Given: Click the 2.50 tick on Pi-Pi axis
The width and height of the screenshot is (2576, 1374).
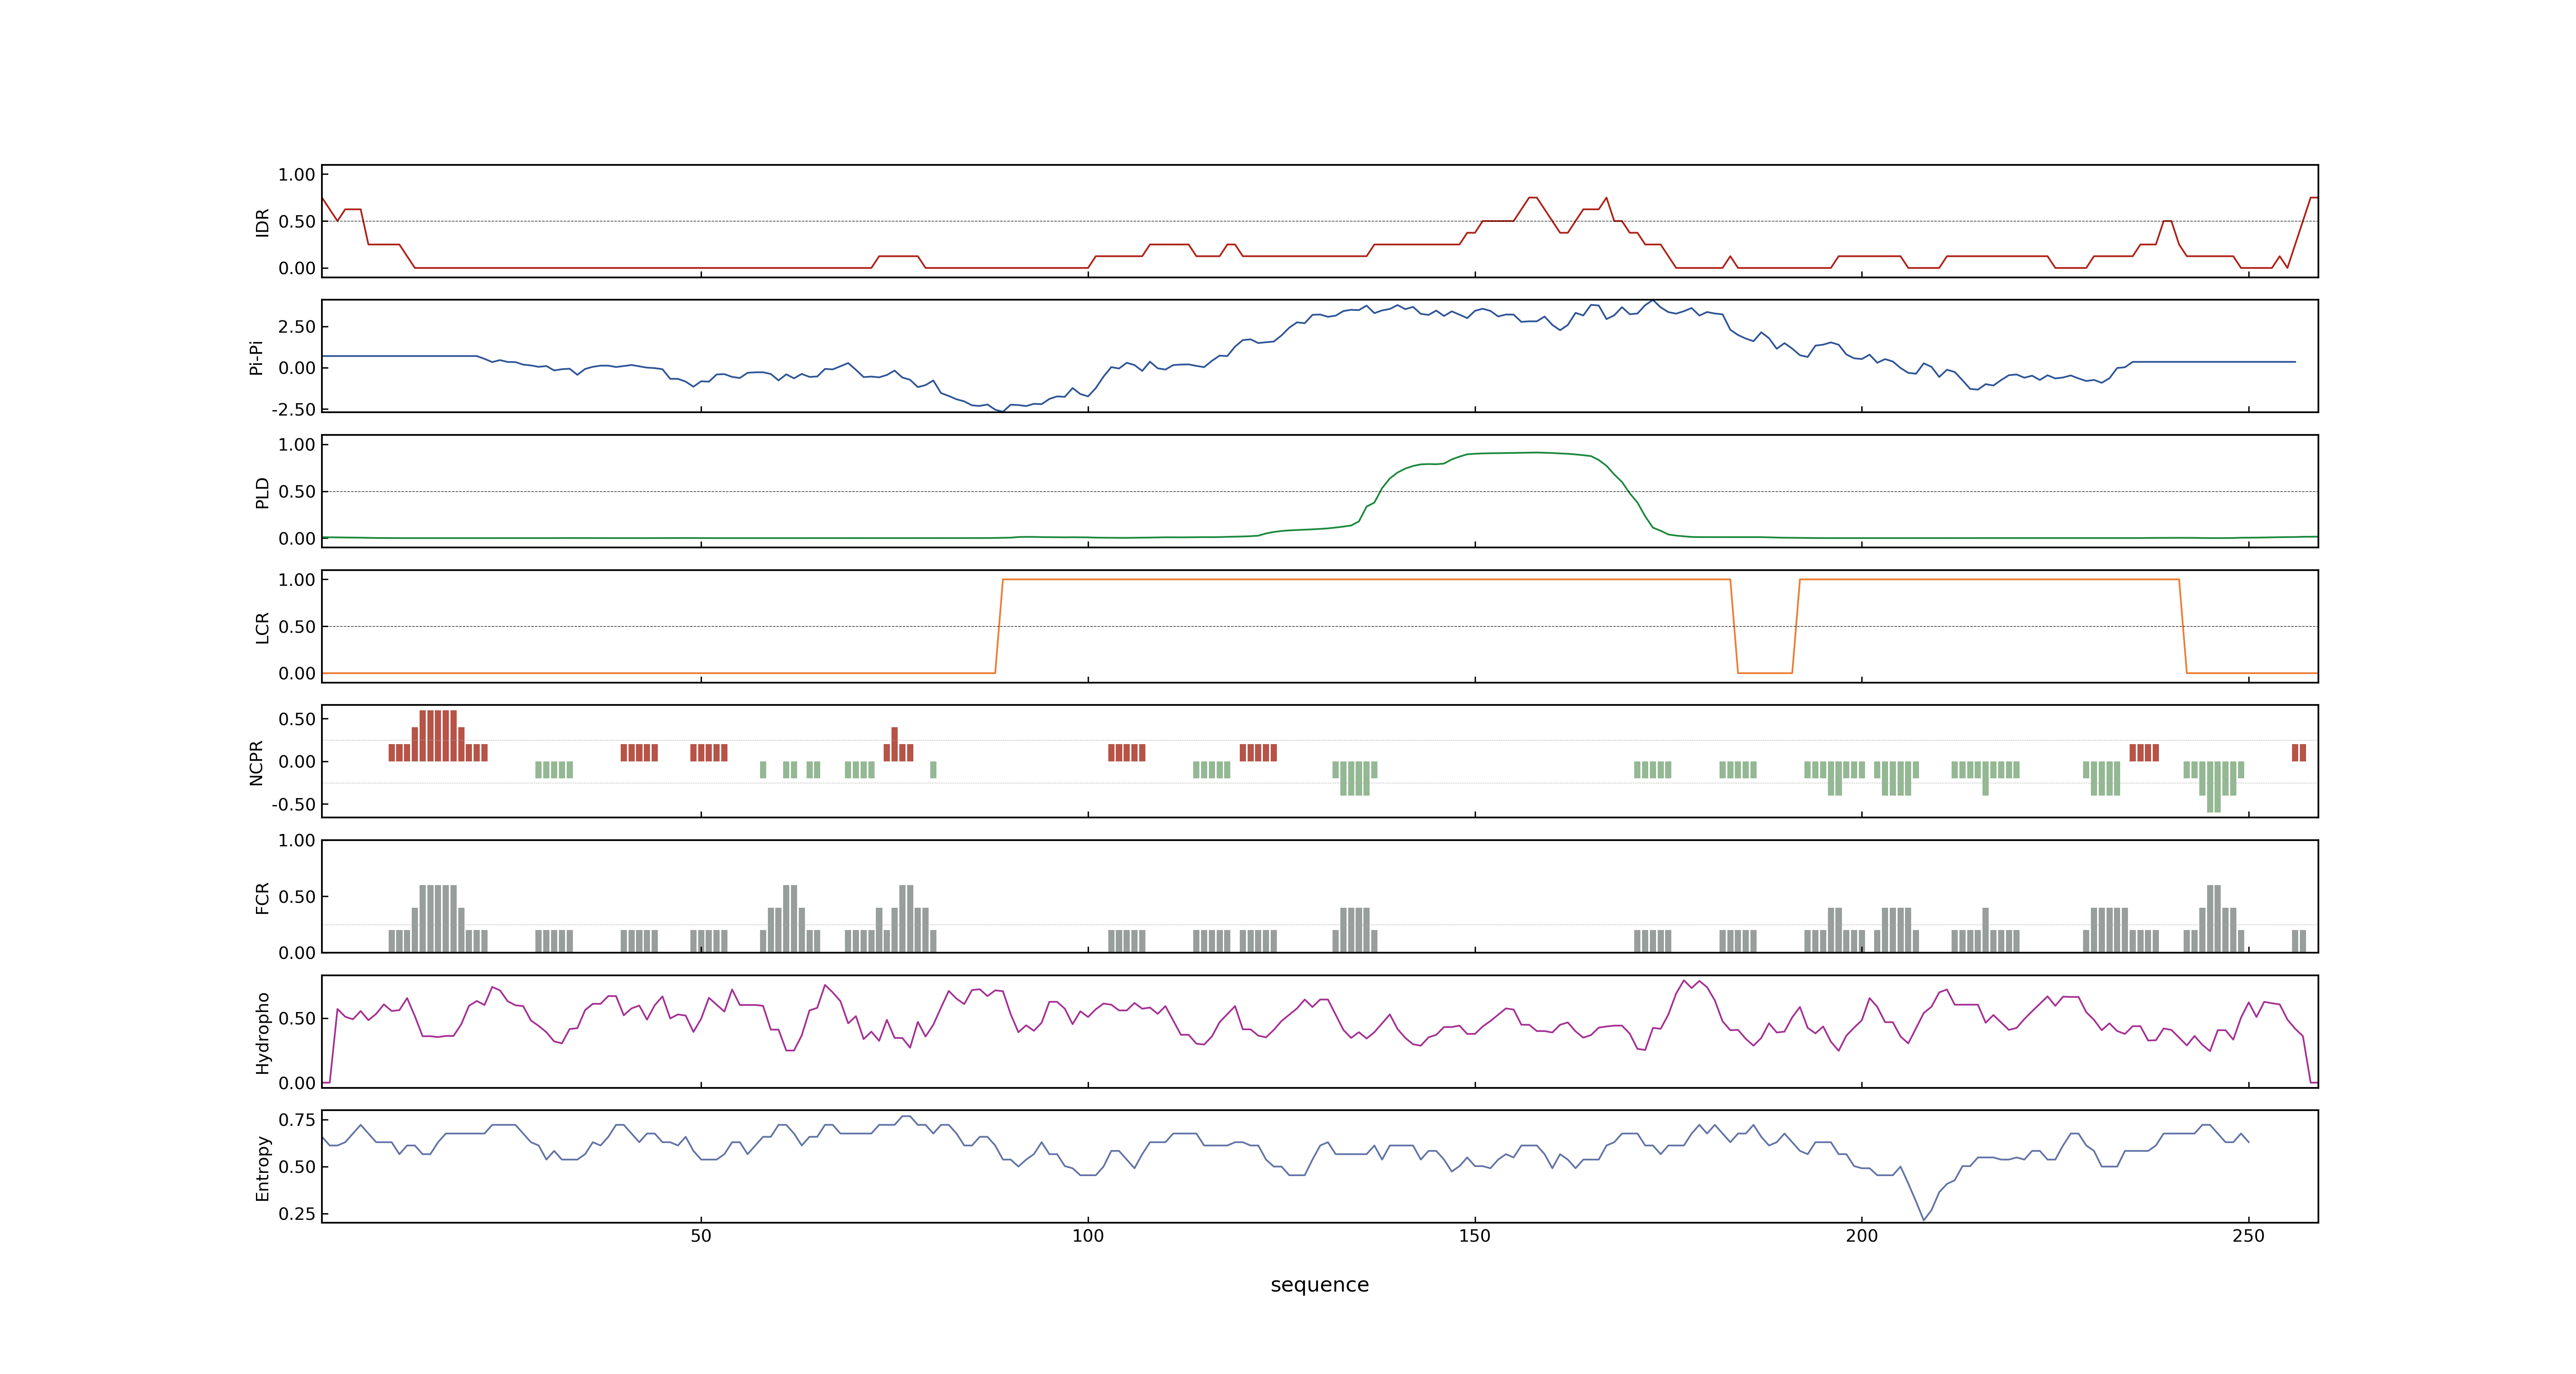Looking at the screenshot, I should click(297, 327).
